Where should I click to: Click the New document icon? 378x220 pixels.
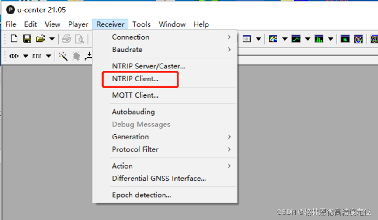click(x=14, y=39)
